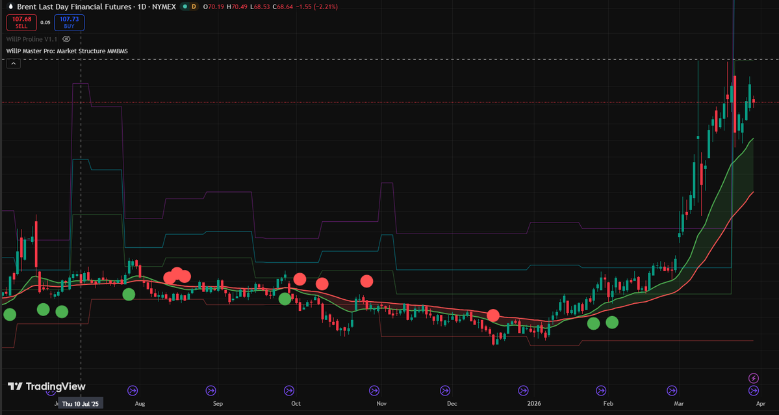
Task: Open the contract event icon above Mar
Action: [x=672, y=391]
